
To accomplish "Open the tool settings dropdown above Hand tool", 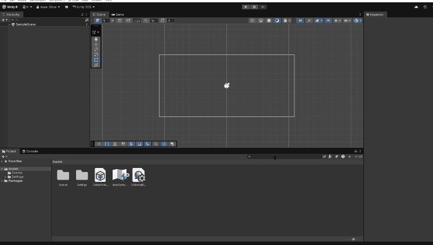I will [96, 32].
